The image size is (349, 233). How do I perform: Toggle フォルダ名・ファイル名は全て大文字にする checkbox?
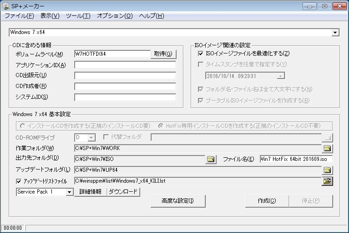click(x=201, y=89)
